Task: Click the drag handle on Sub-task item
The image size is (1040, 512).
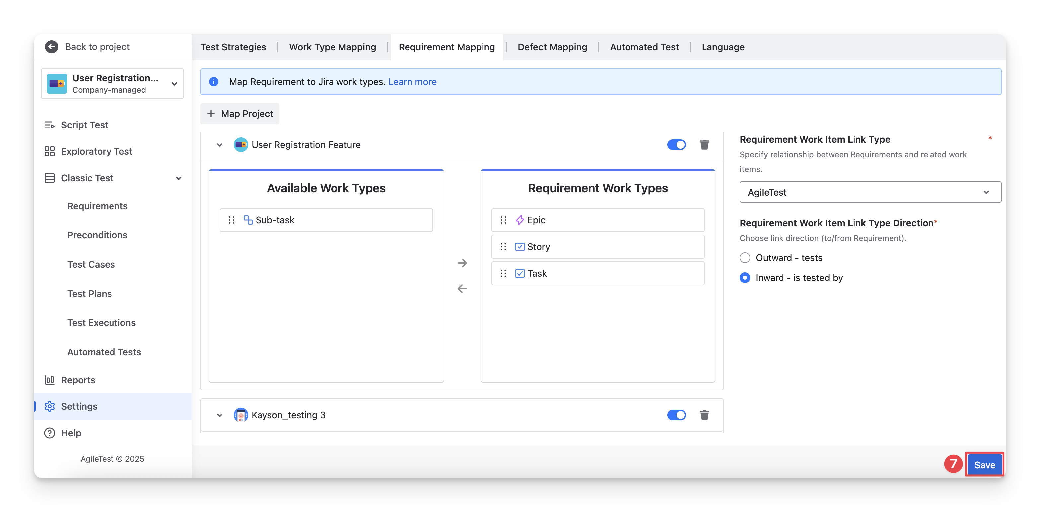Action: 231,220
